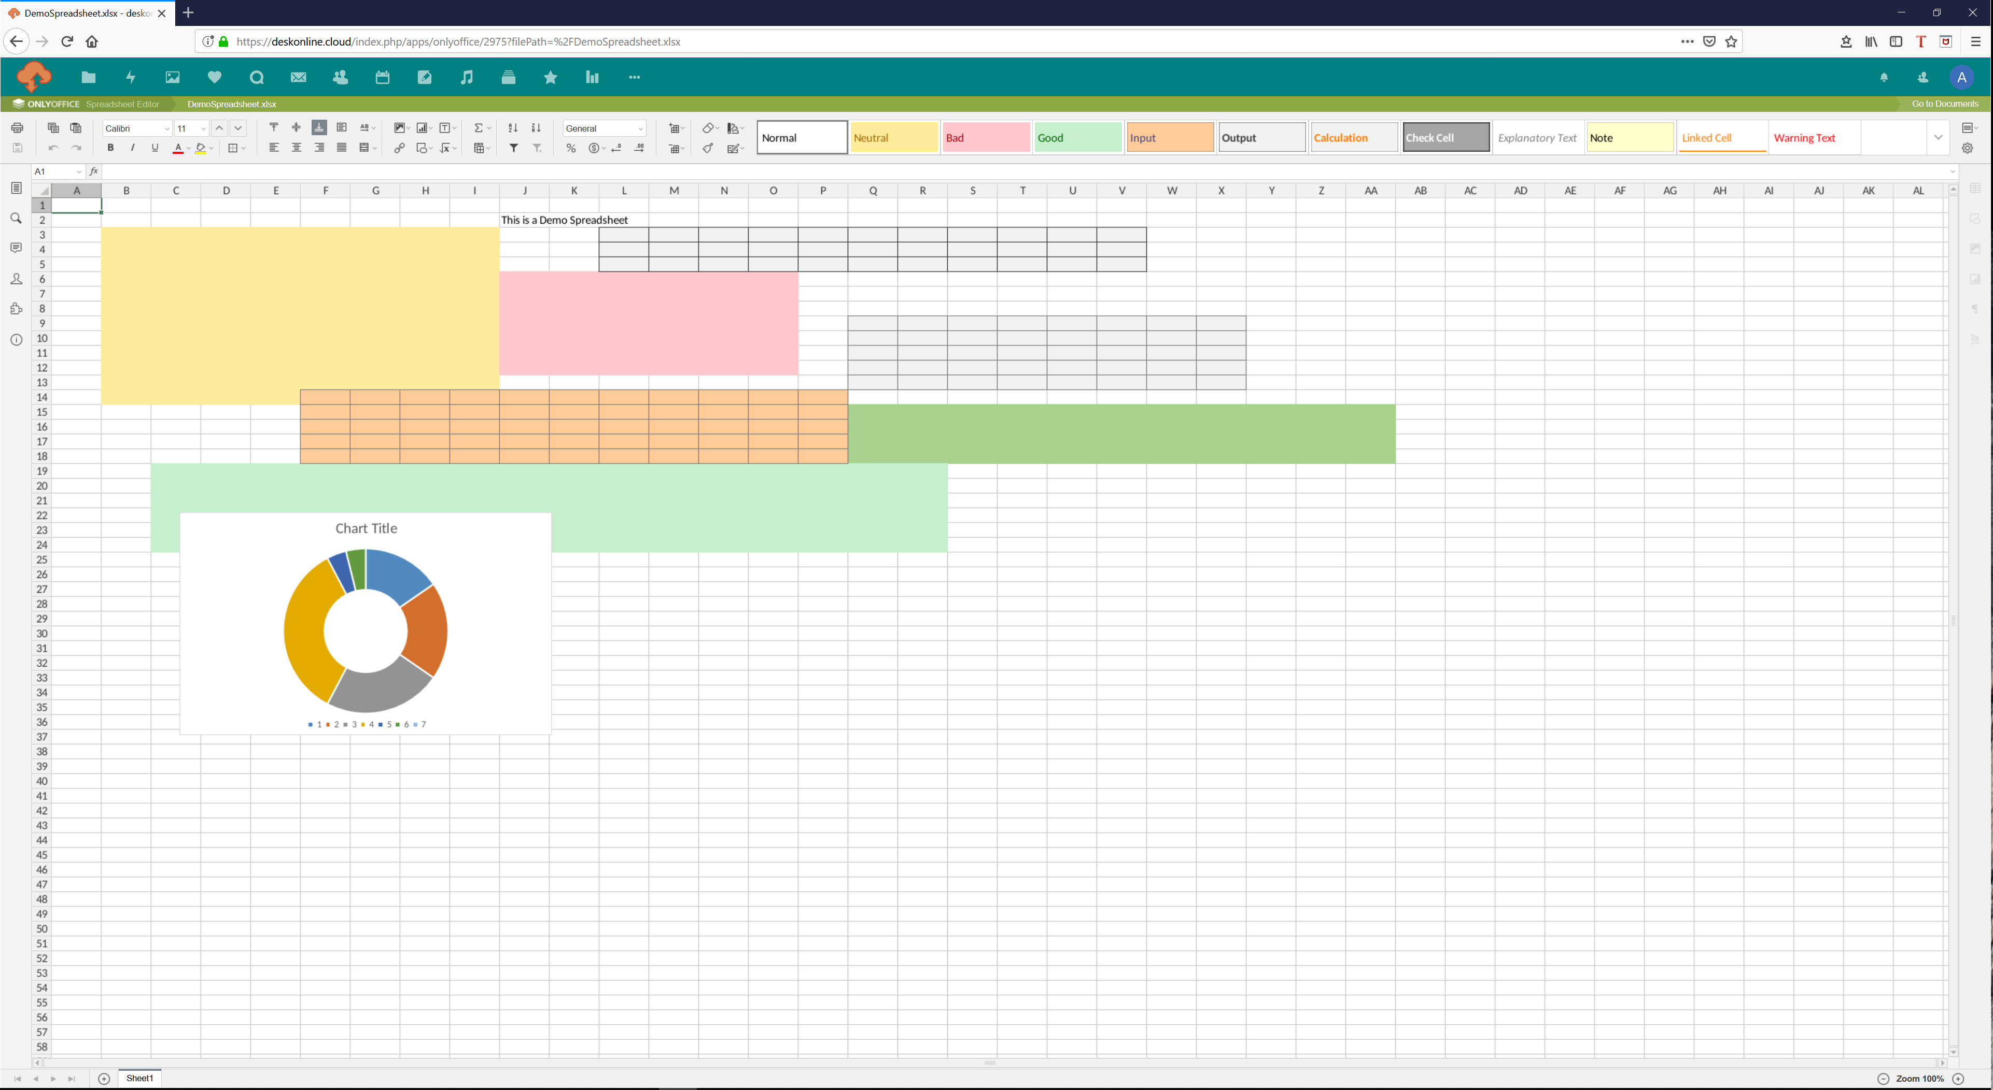Viewport: 1993px width, 1090px height.
Task: Apply the red font color
Action: [178, 148]
